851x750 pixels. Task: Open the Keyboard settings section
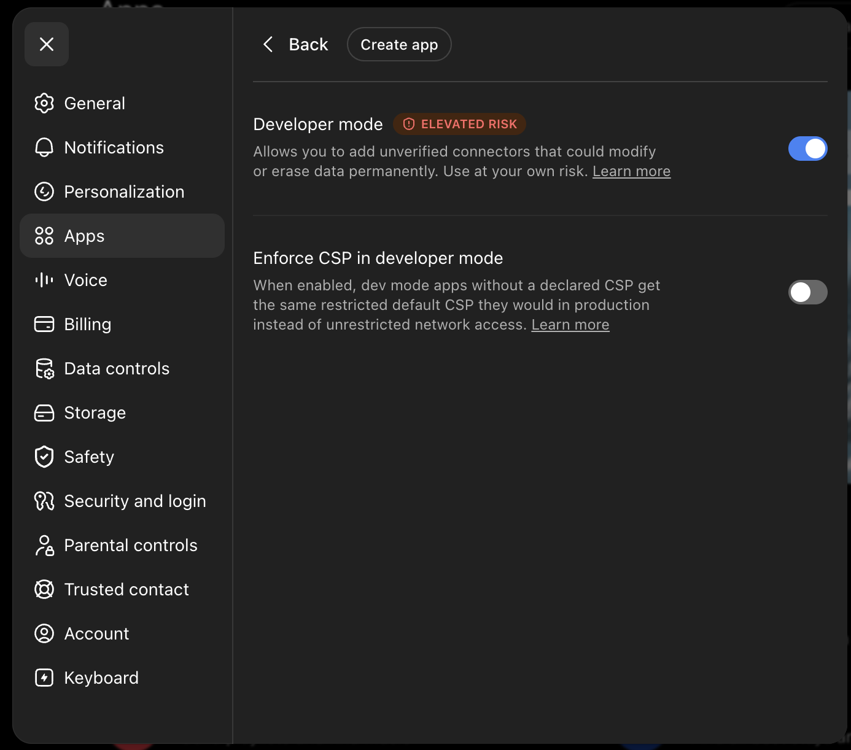pyautogui.click(x=122, y=678)
